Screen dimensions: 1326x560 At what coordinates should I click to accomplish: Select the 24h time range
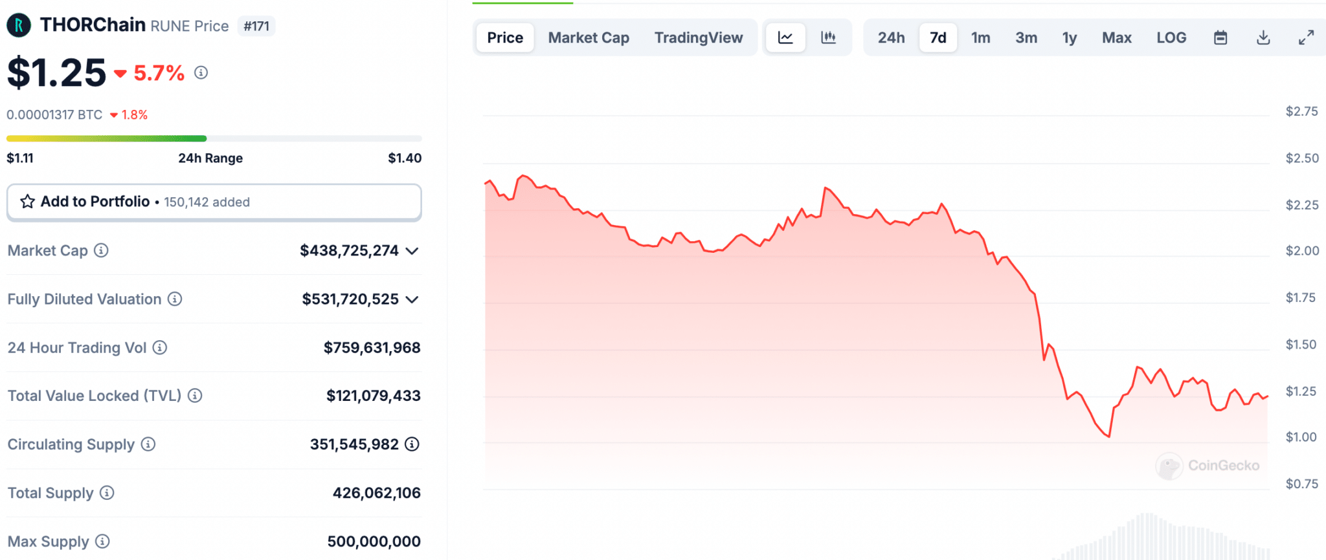891,38
